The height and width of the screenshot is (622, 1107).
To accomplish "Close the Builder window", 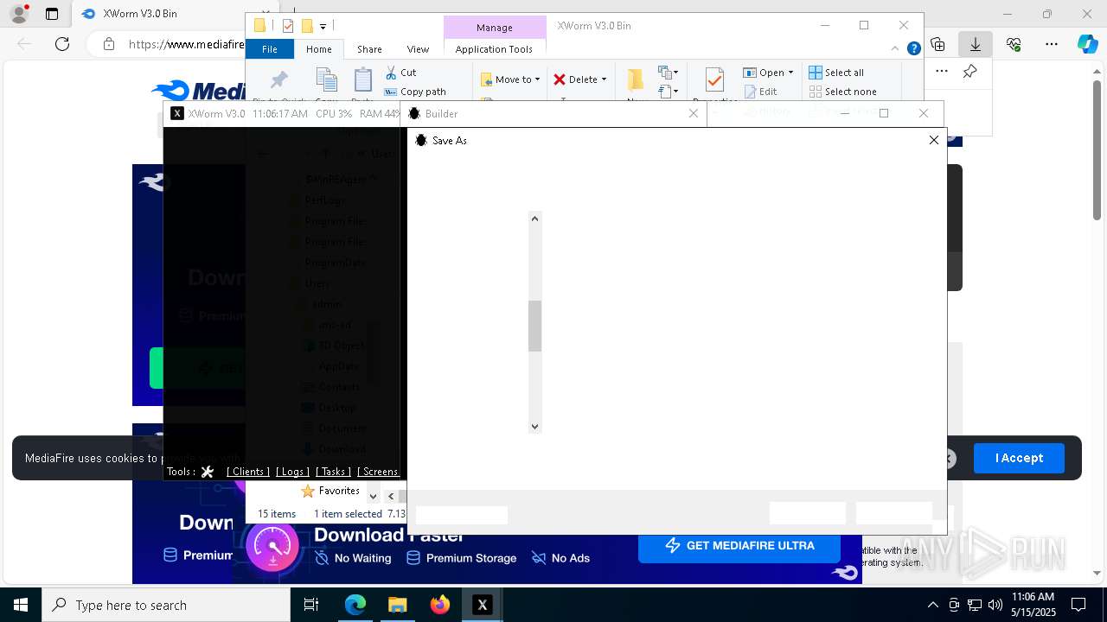I will coord(694,113).
